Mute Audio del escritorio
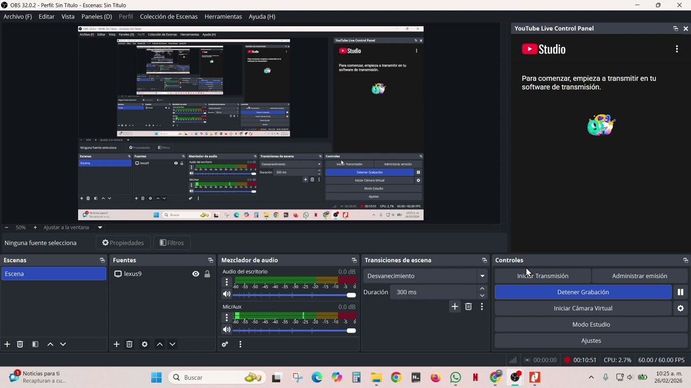Viewport: 691px width, 388px height. click(227, 294)
